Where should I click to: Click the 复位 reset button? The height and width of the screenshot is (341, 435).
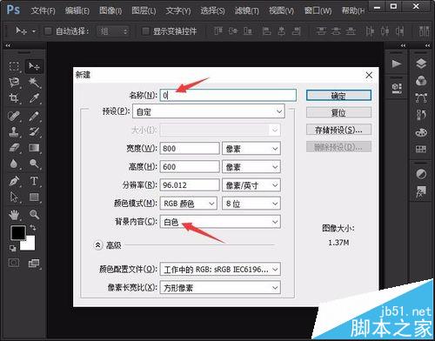(338, 112)
